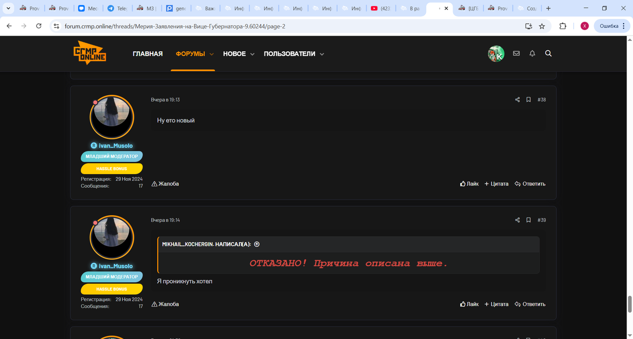633x339 pixels.
Task: Open ivan_Musolo username link in post #38
Action: click(116, 146)
